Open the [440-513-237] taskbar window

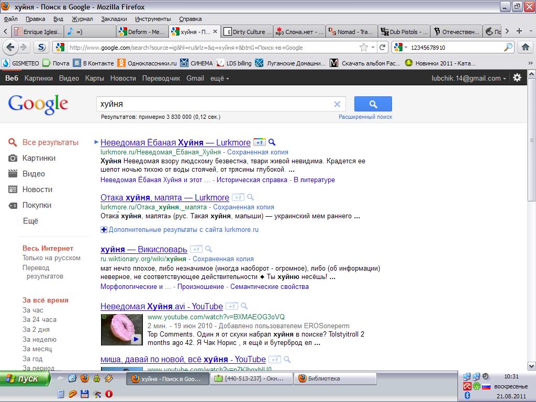251,378
